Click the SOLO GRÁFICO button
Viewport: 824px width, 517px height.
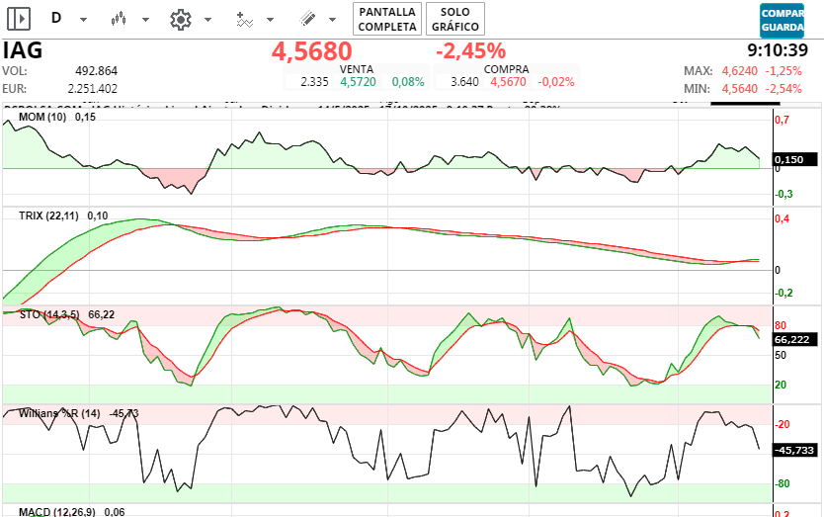point(455,19)
